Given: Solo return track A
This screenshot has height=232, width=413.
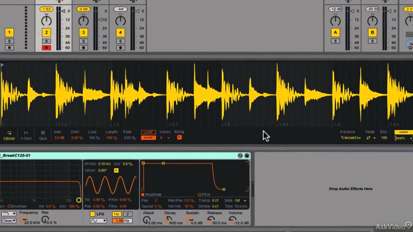Looking at the screenshot, I should (x=335, y=41).
